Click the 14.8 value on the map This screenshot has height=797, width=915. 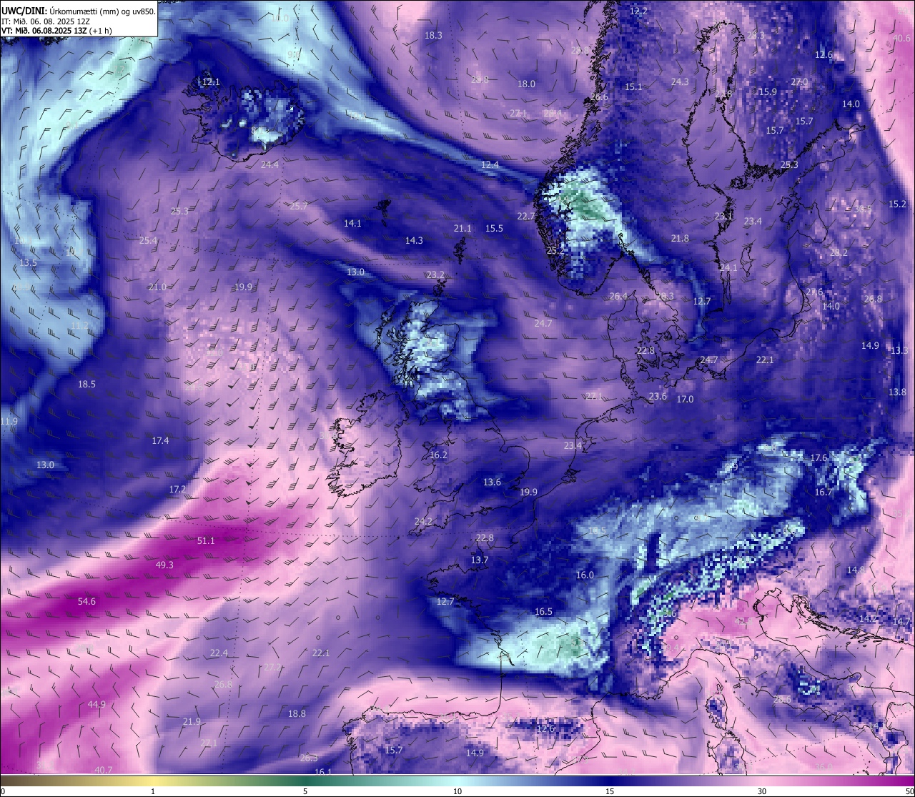coord(856,570)
